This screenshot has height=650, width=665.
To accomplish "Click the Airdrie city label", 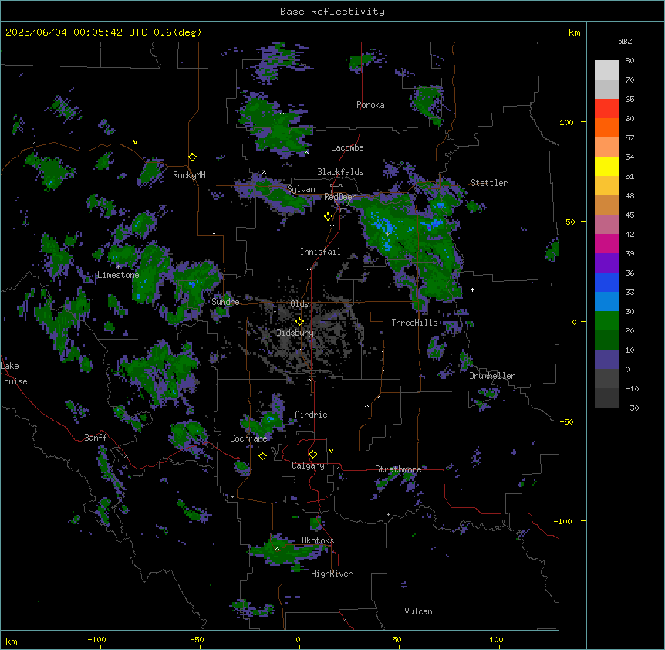I will (311, 415).
